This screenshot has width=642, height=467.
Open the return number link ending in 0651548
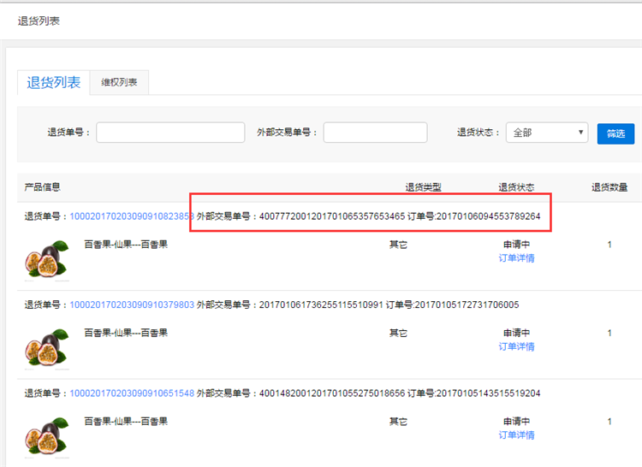[132, 393]
